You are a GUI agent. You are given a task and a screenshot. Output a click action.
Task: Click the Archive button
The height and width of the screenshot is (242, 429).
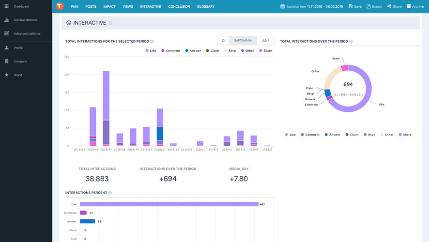tap(415, 7)
